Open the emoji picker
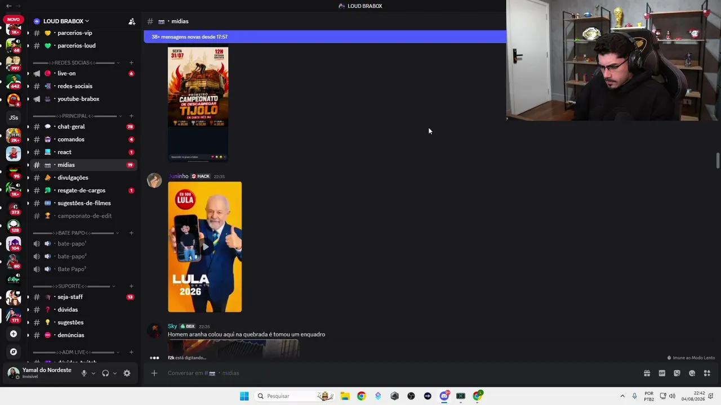The image size is (721, 405). coord(692,373)
